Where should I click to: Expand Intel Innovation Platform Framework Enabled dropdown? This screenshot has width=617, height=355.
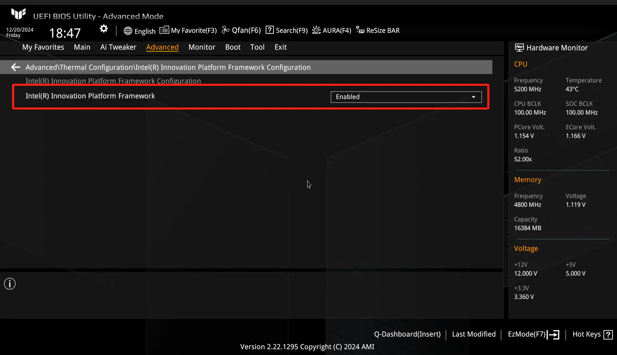(406, 97)
